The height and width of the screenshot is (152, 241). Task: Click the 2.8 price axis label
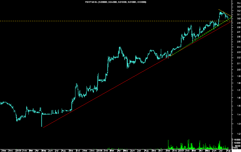[x=239, y=27]
